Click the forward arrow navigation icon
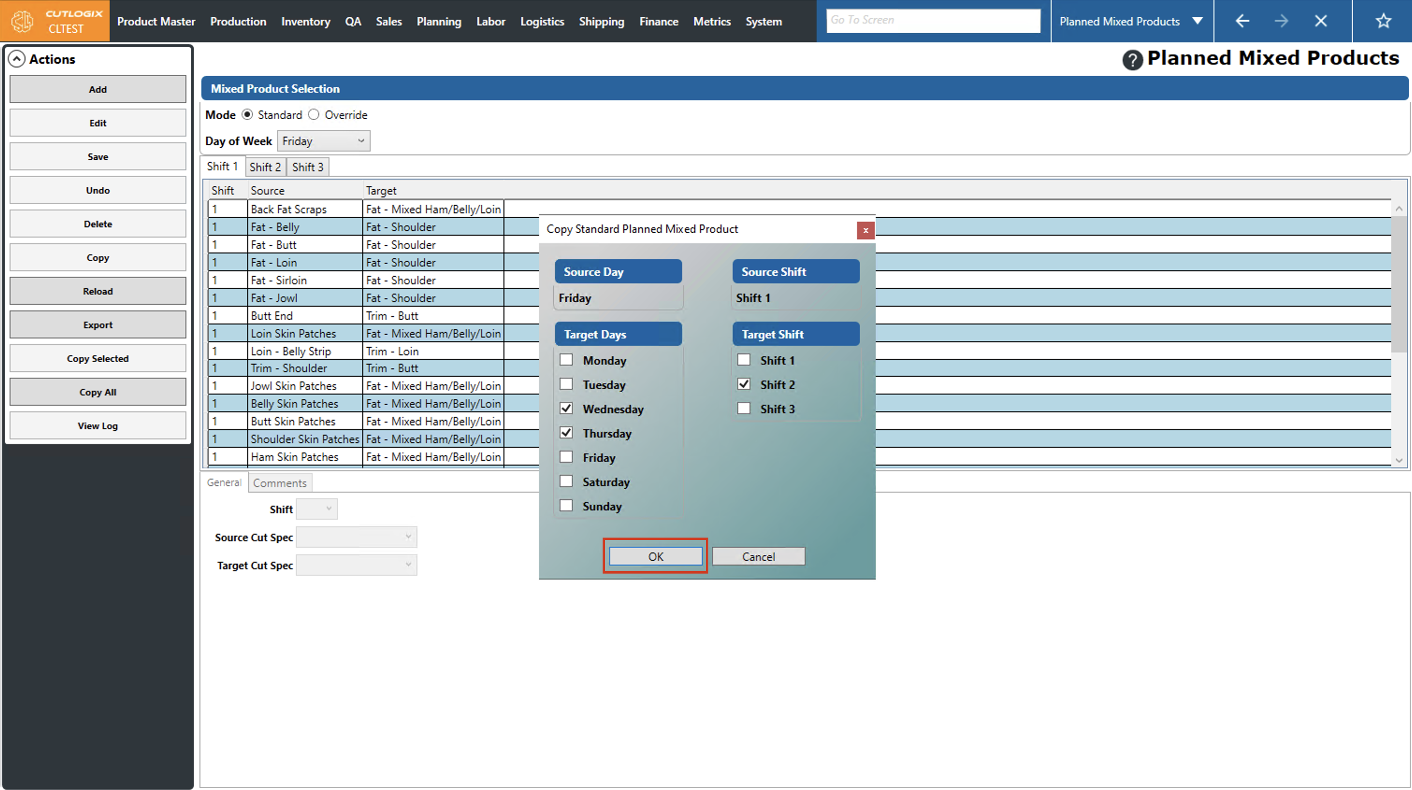The image size is (1412, 790). [1281, 22]
